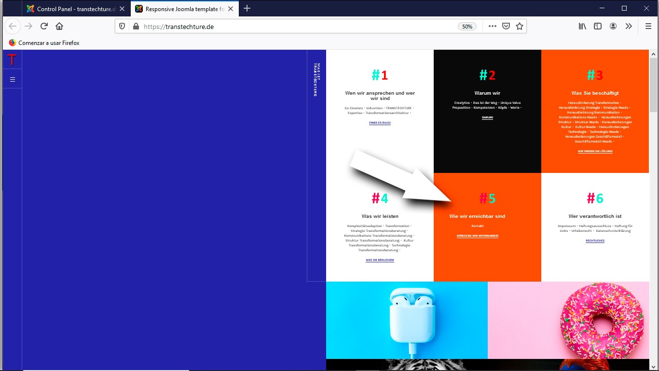
Task: Select Was wir leisten heading
Action: [x=380, y=216]
